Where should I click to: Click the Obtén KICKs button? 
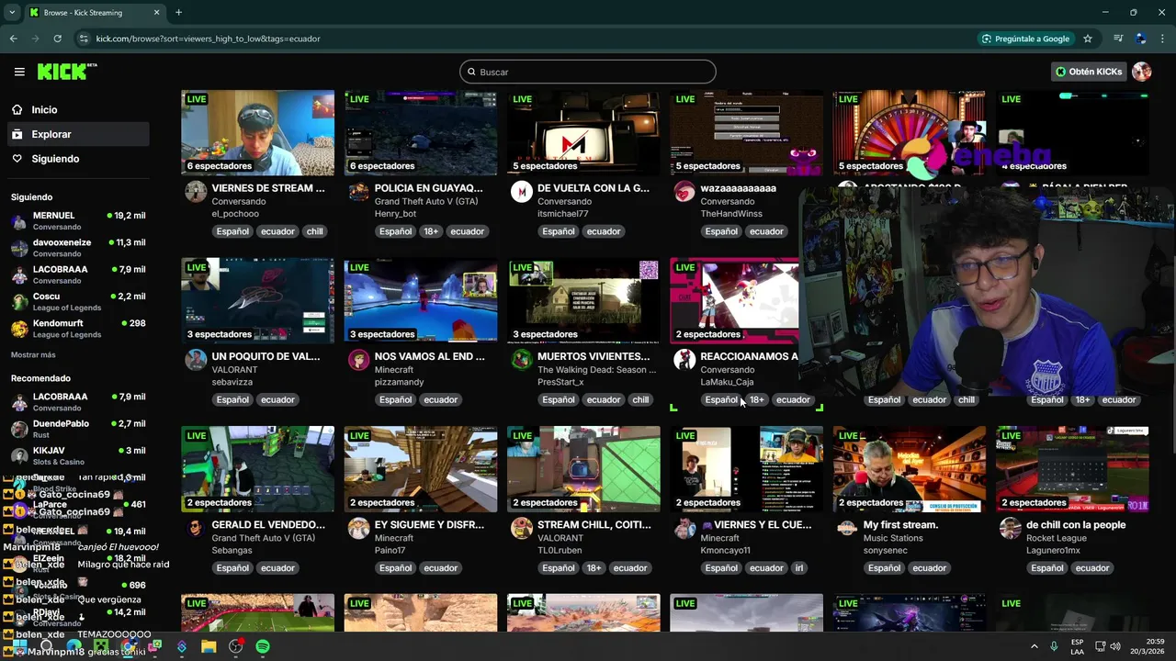click(1089, 72)
